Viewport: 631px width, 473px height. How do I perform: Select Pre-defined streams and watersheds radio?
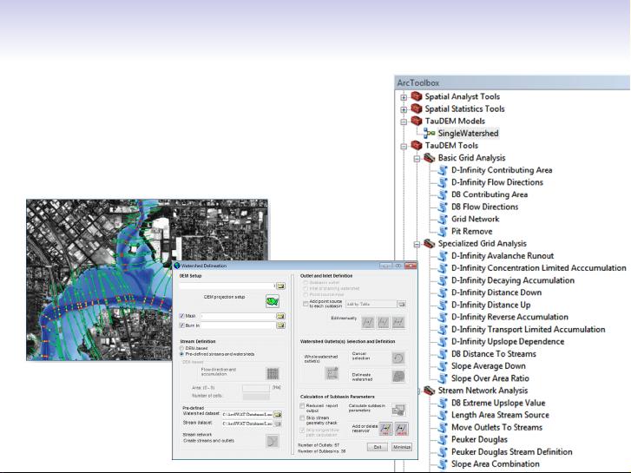pyautogui.click(x=182, y=354)
